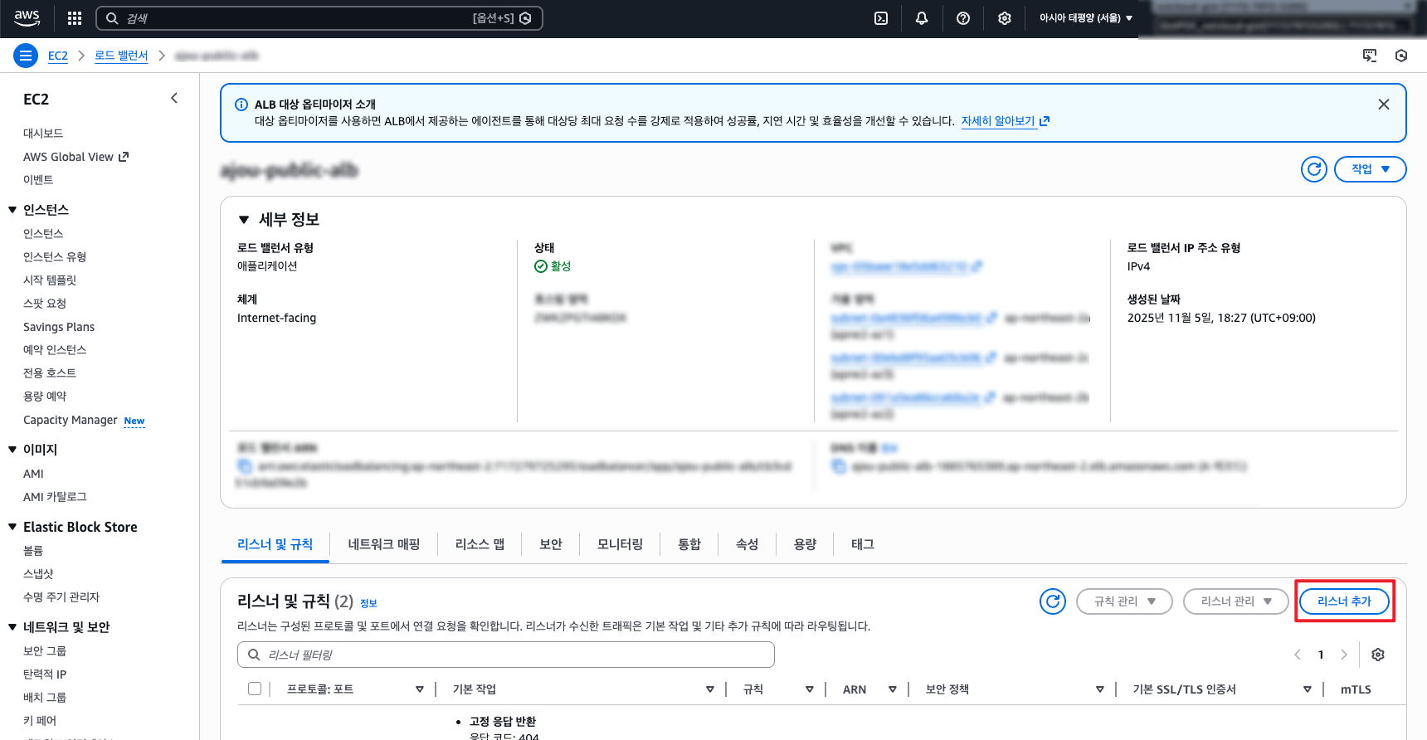Open the 모니터링 tab

tap(620, 544)
